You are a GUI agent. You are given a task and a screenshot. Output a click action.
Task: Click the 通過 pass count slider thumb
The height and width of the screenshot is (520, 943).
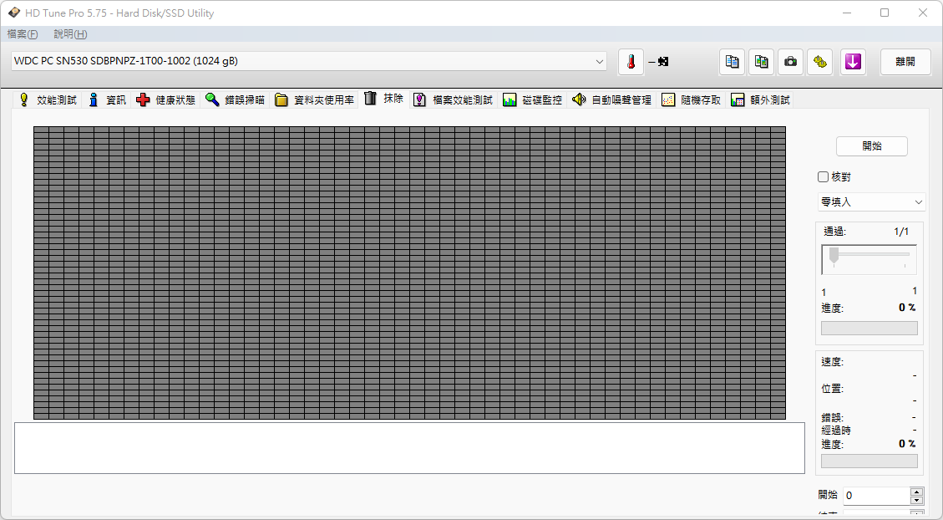click(x=834, y=255)
